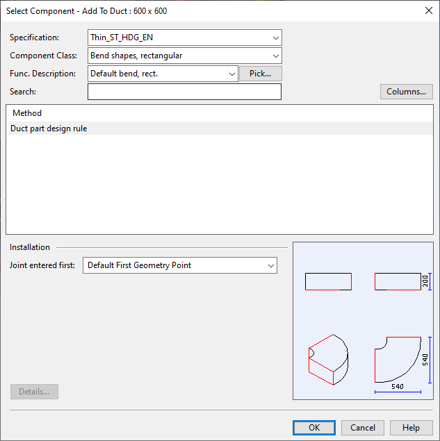
Task: Close the Select Component dialog window
Action: tap(427, 10)
